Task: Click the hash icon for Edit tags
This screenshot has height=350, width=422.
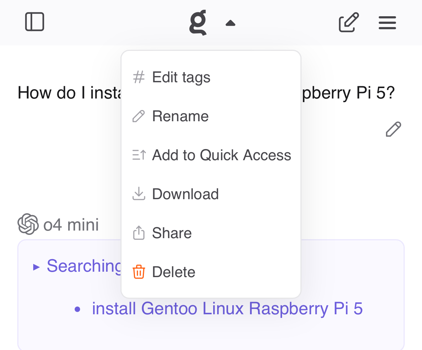Action: [x=139, y=77]
